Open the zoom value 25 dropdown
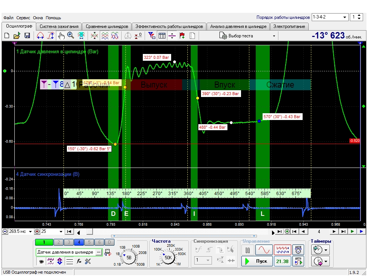Viewport: 371px width, 277px height. click(x=61, y=232)
